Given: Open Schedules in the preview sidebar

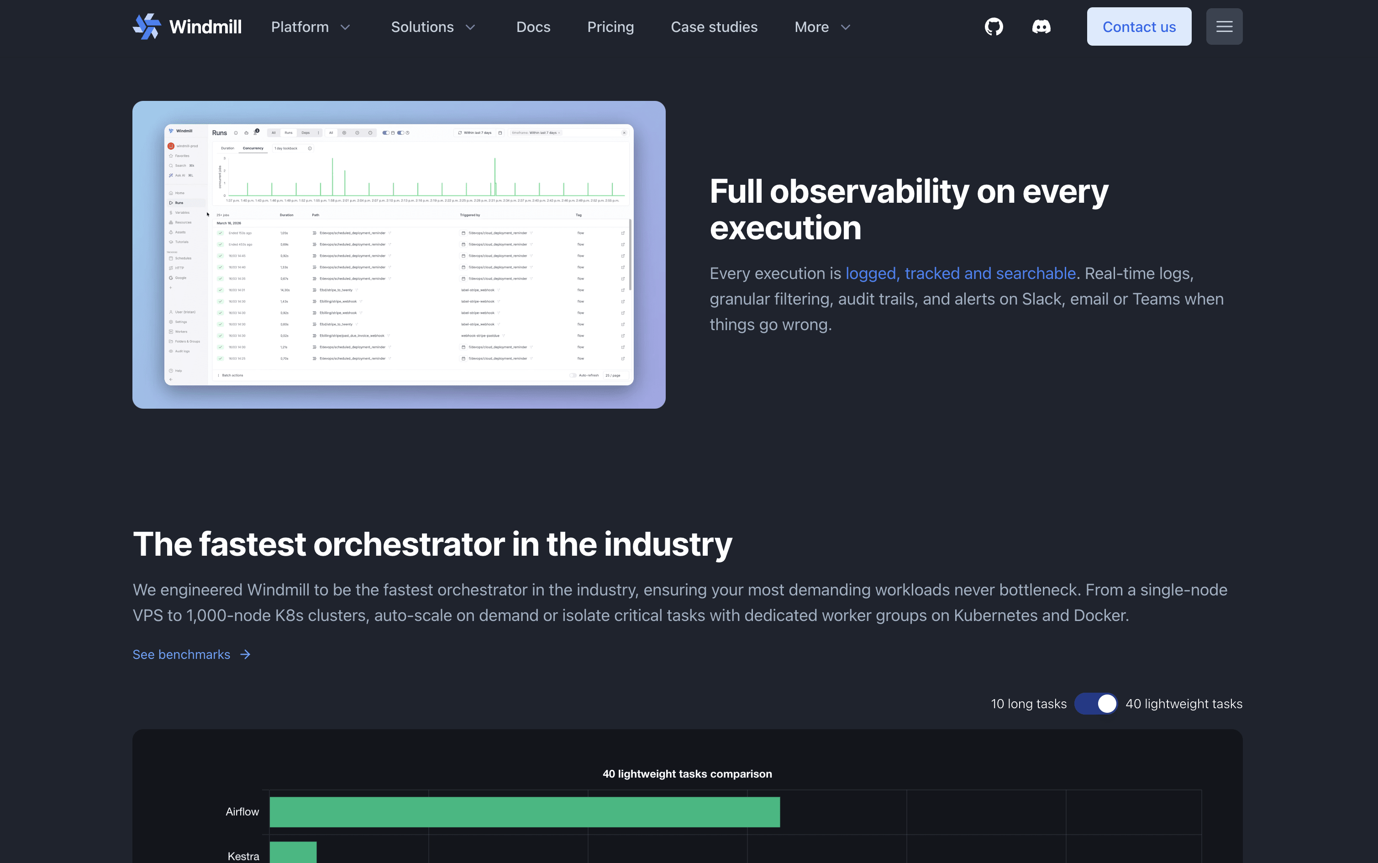Looking at the screenshot, I should 180,258.
